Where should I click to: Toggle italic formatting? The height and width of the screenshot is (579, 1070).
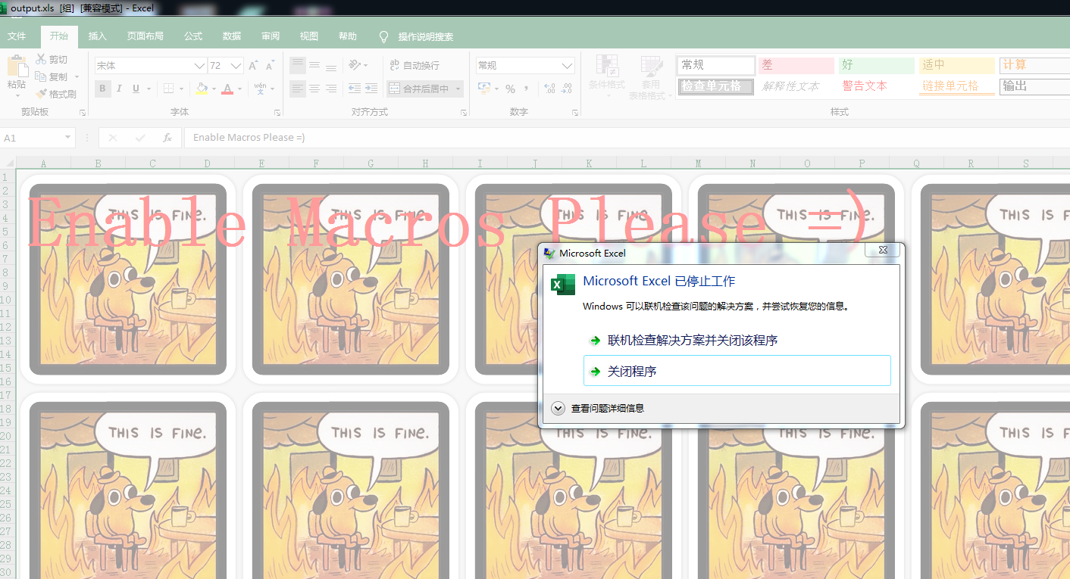pos(119,89)
